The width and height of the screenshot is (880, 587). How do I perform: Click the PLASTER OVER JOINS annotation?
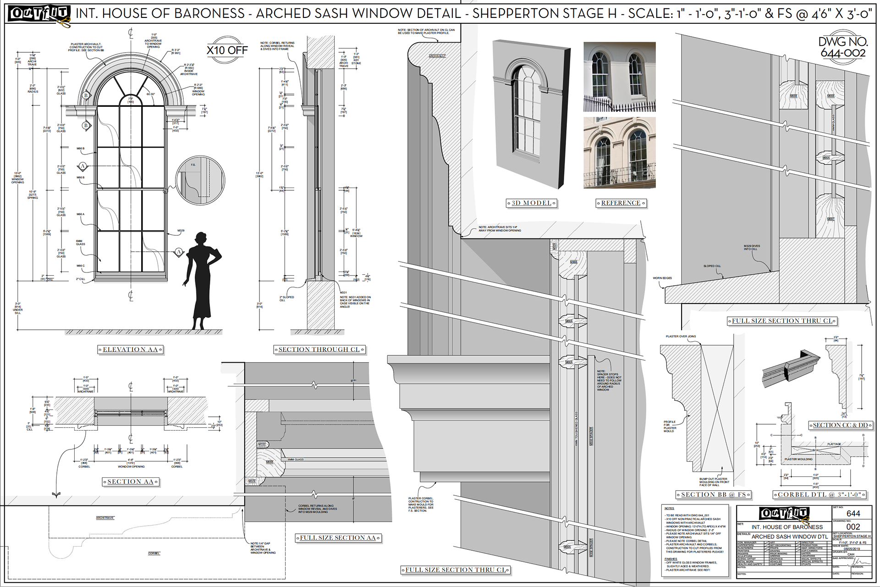point(681,337)
